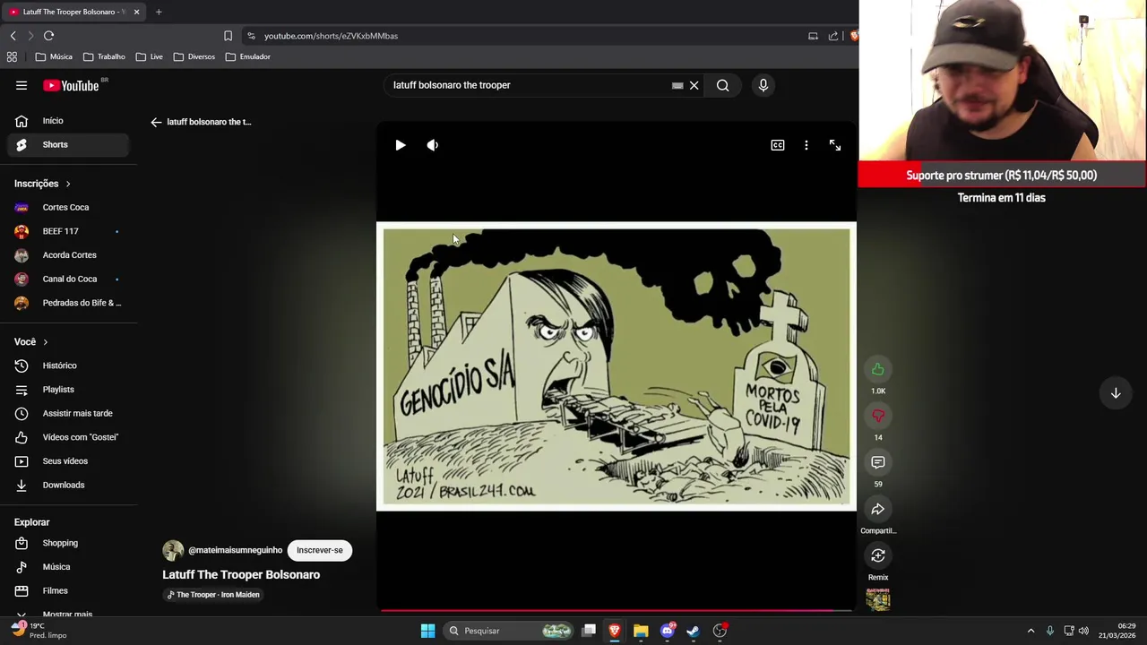
Task: Mute the Short with the volume icon
Action: pos(433,145)
